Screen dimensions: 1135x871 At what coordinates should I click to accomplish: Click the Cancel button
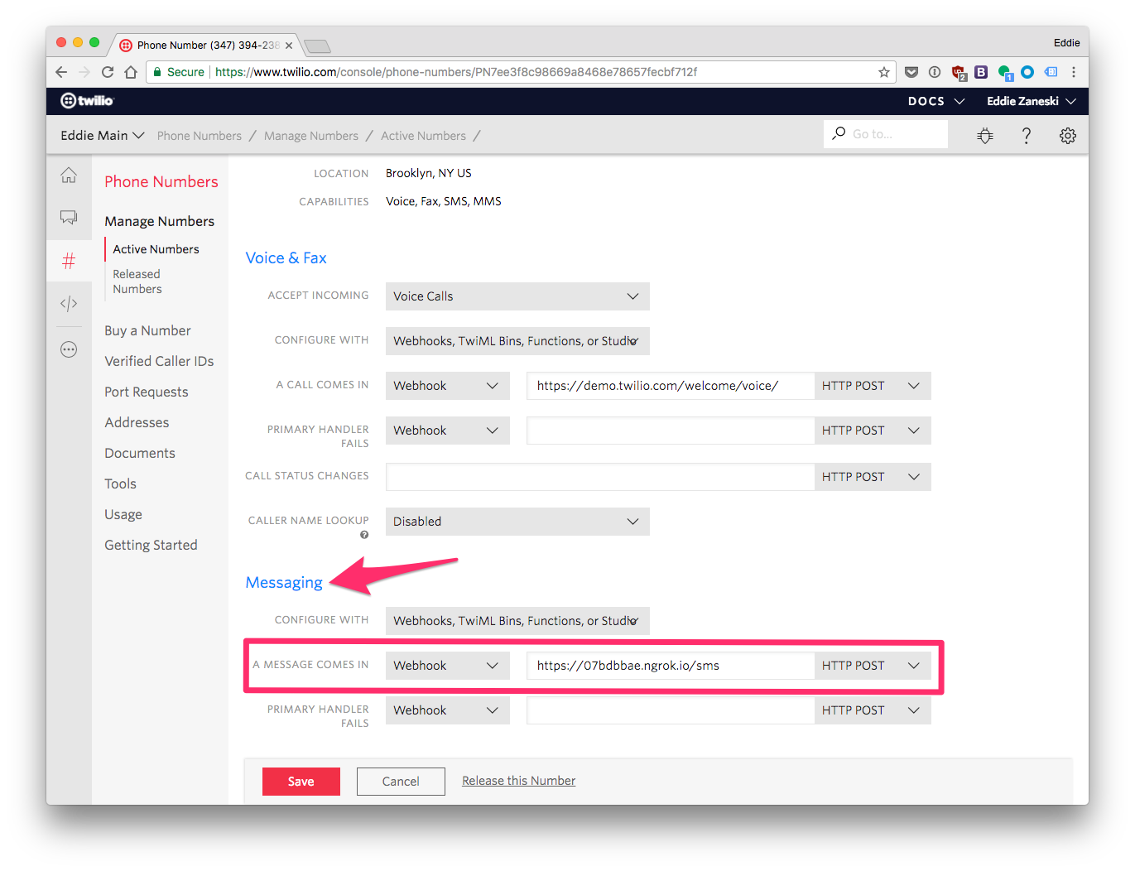[401, 782]
